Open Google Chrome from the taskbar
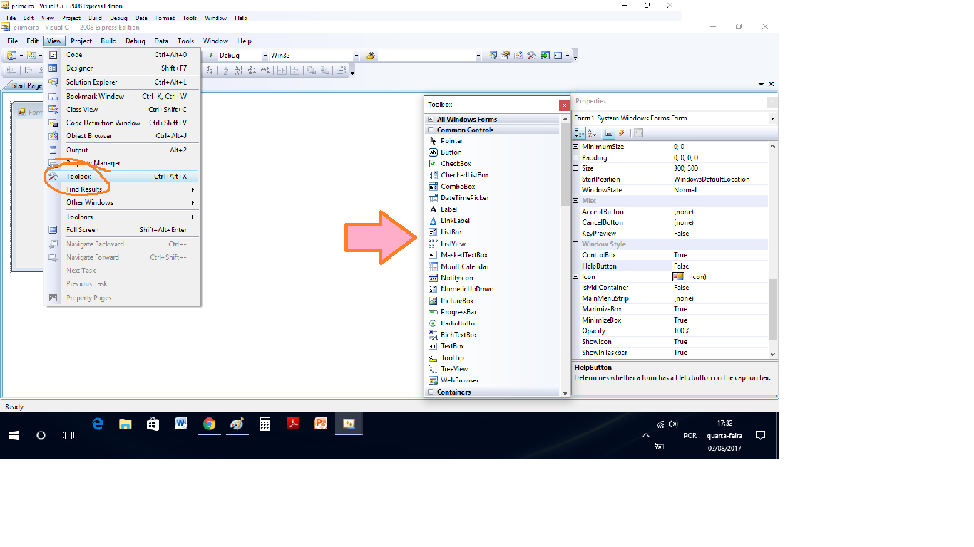This screenshot has height=547, width=974. pyautogui.click(x=209, y=424)
